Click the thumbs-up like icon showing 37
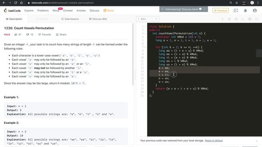 [x=16, y=34]
